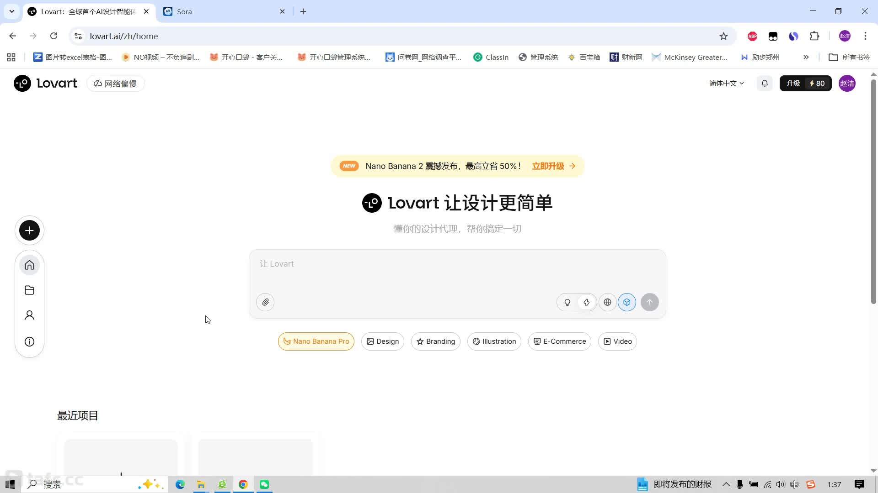Reload the current page
Viewport: 878px width, 493px height.
point(54,36)
